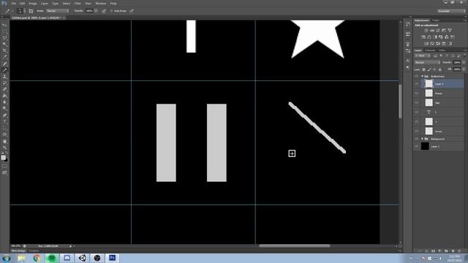Viewport: 468px width, 263px height.
Task: Select the Dodge tool
Action: 4,109
